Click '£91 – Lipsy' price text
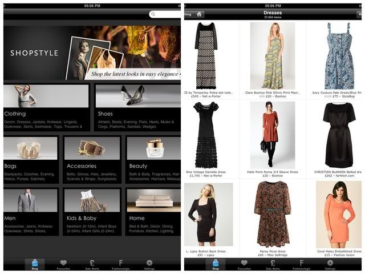The width and height of the screenshot is (365, 274). pyautogui.click(x=206, y=255)
